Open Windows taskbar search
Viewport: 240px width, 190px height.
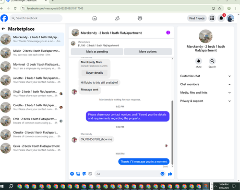coord(11,186)
